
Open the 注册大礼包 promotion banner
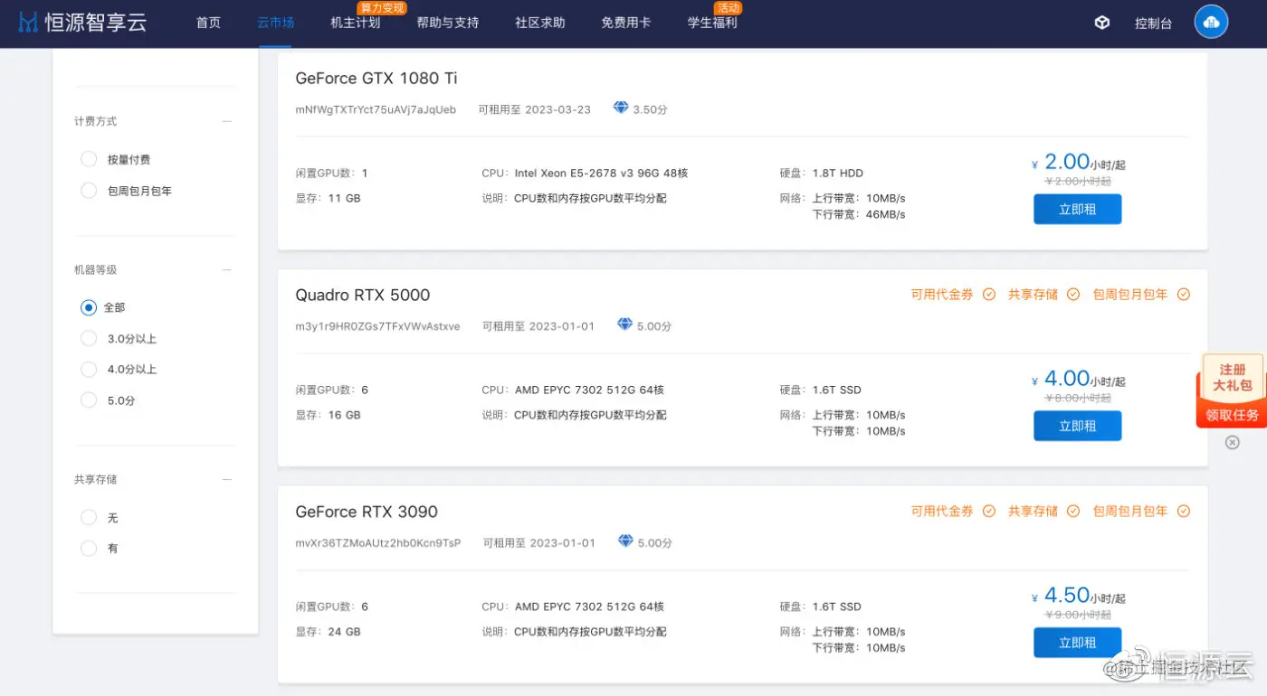1232,377
